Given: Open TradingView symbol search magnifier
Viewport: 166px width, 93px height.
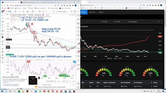Looking at the screenshot, I should (72, 11).
